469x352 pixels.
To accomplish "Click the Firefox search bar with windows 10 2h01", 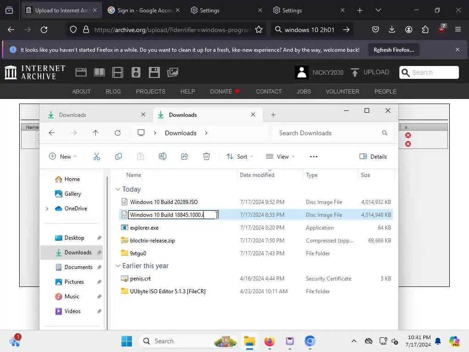I will pyautogui.click(x=312, y=30).
